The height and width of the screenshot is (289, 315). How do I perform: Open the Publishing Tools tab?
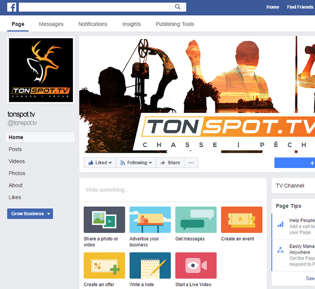(x=175, y=24)
